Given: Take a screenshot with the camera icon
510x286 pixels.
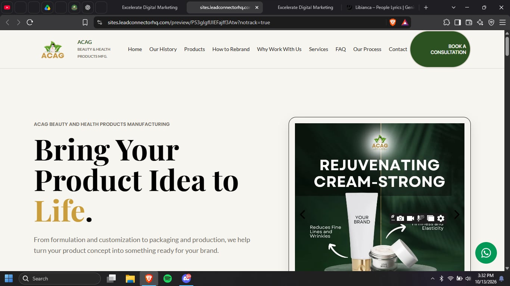Looking at the screenshot, I should [400, 218].
